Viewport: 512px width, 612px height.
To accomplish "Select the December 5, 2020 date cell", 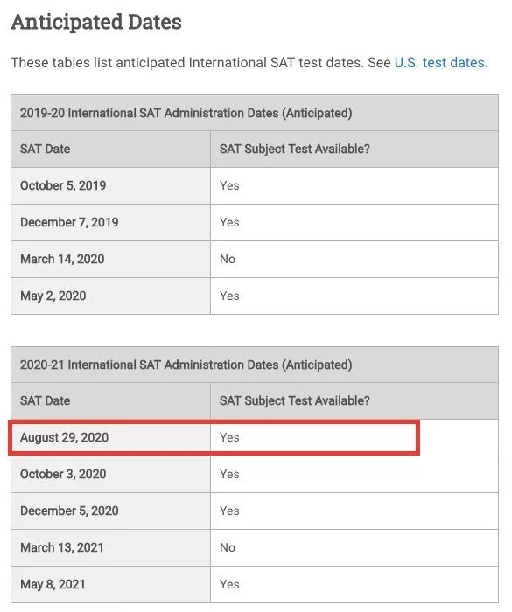I will coord(110,511).
